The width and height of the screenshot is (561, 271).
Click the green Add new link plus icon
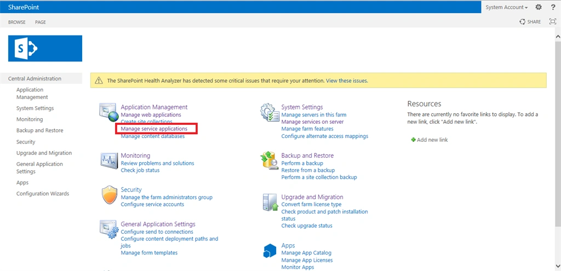[x=414, y=140]
